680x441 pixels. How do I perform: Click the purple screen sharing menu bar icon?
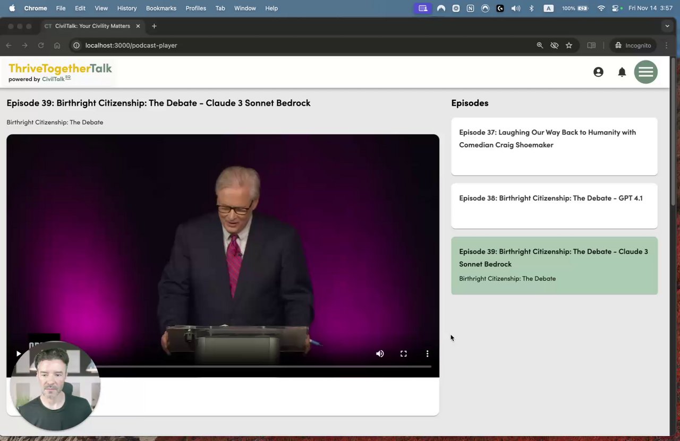pyautogui.click(x=423, y=8)
